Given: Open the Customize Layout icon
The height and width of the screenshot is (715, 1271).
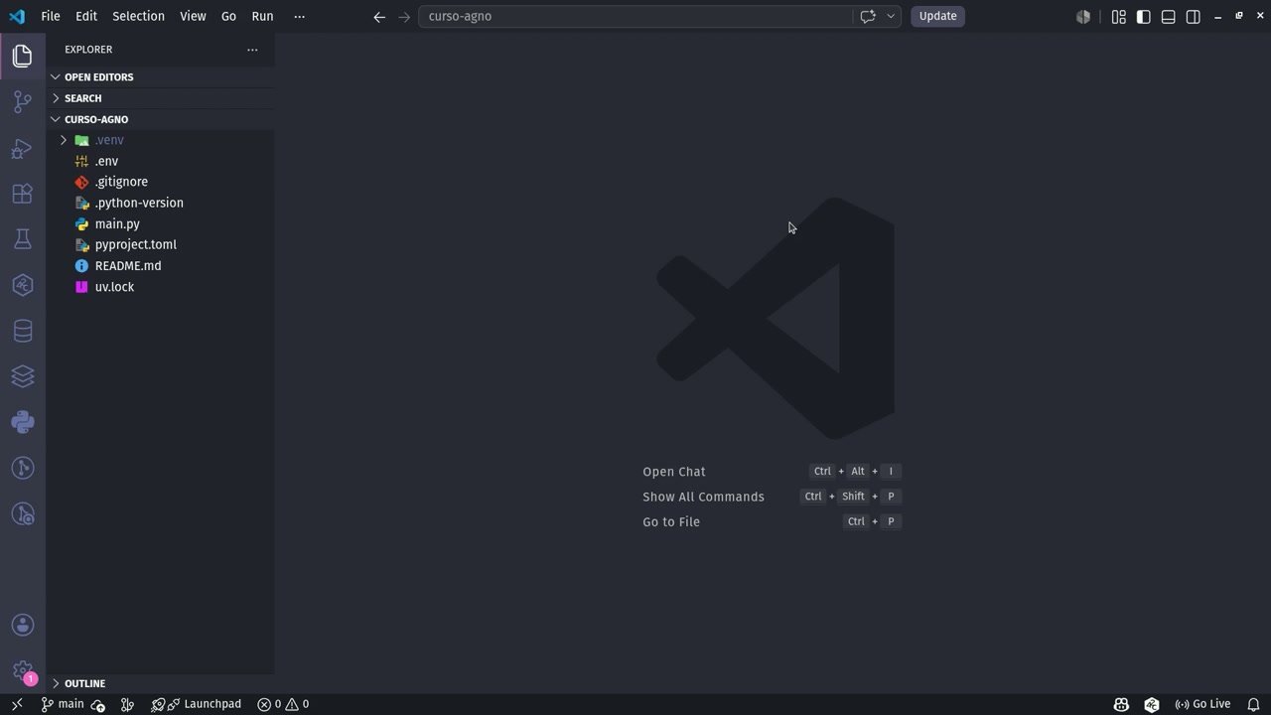Looking at the screenshot, I should point(1119,16).
